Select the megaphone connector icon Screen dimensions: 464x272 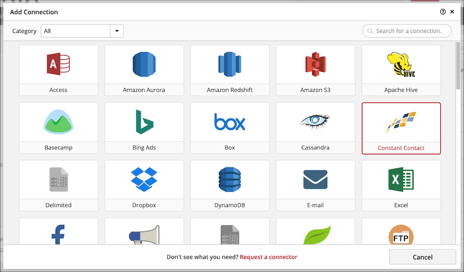point(144,235)
